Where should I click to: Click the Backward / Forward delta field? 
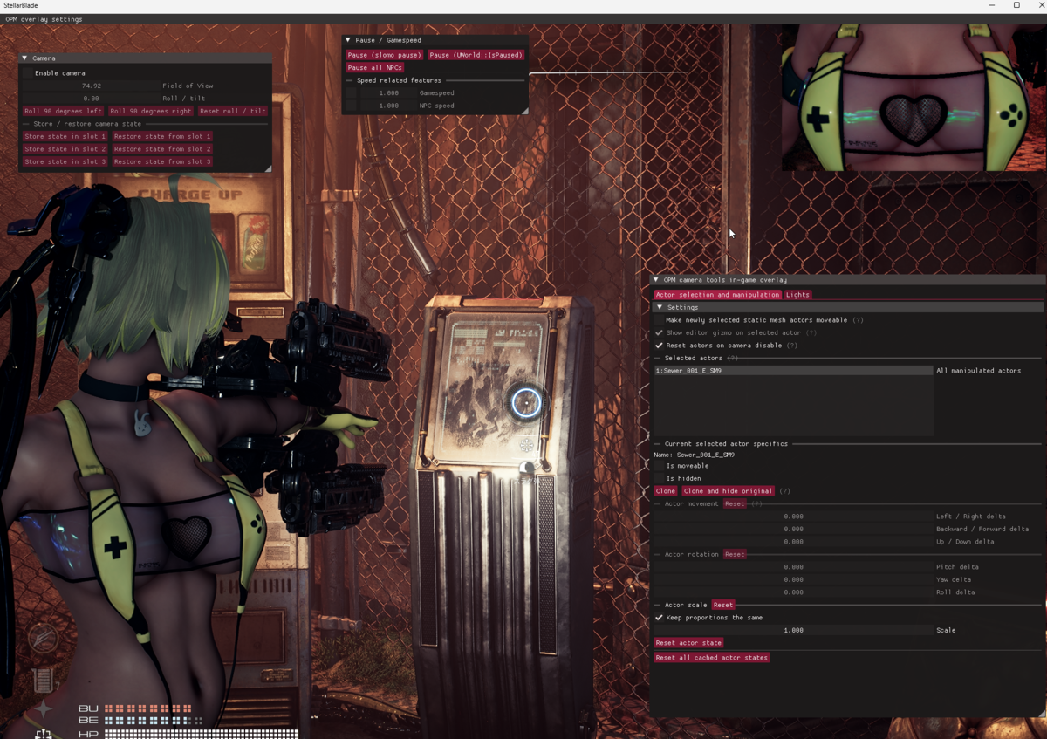(x=793, y=529)
